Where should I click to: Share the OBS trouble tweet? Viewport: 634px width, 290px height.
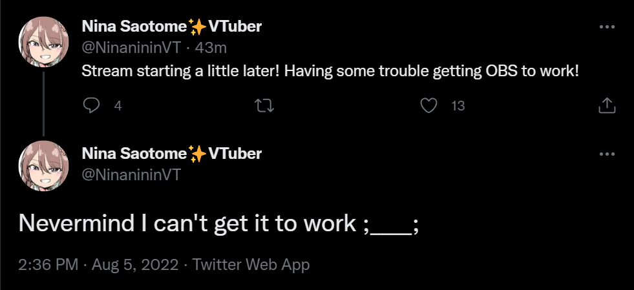pyautogui.click(x=608, y=106)
